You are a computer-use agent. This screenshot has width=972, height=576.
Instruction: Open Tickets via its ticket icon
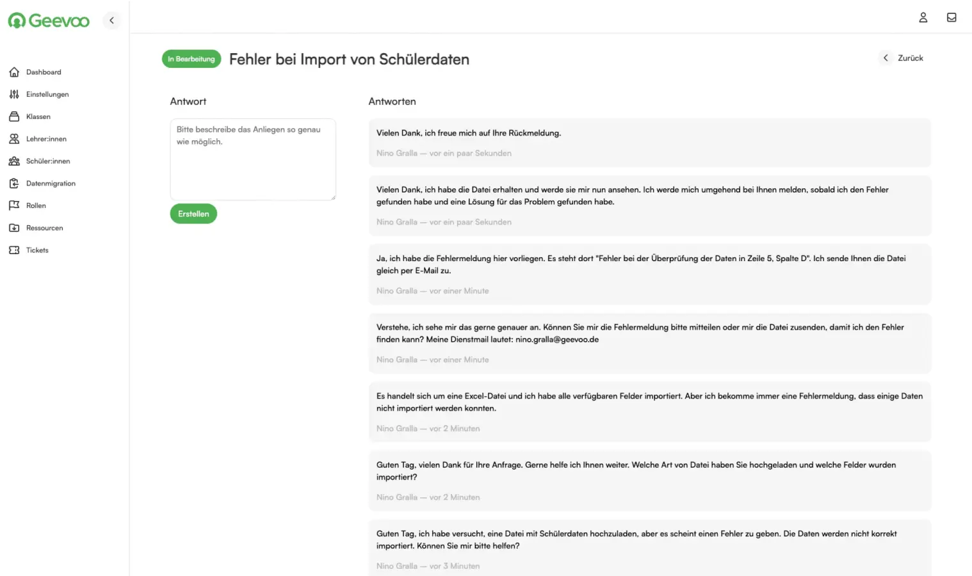(14, 250)
